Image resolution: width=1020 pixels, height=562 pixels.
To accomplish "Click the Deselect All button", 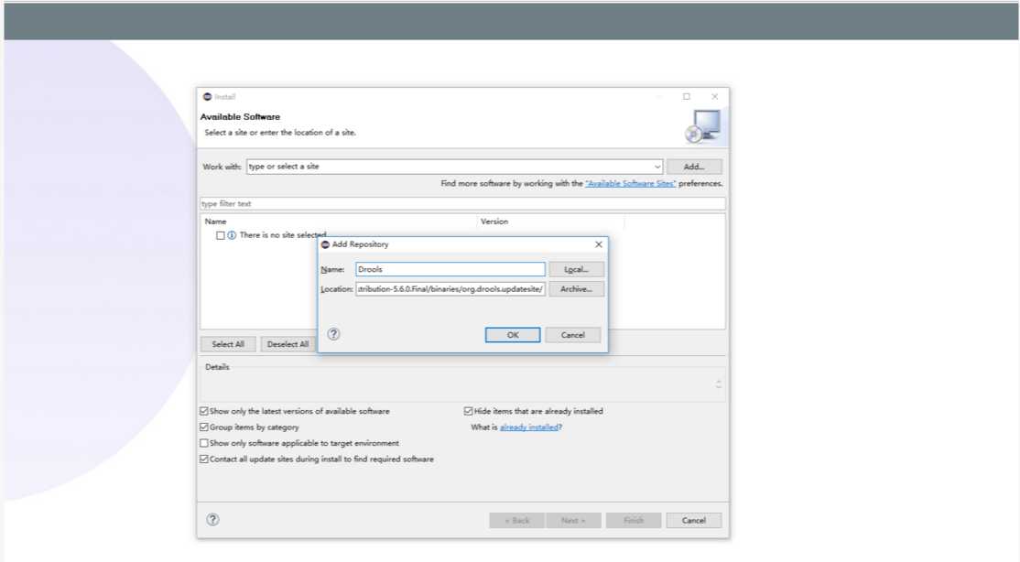I will pyautogui.click(x=288, y=344).
